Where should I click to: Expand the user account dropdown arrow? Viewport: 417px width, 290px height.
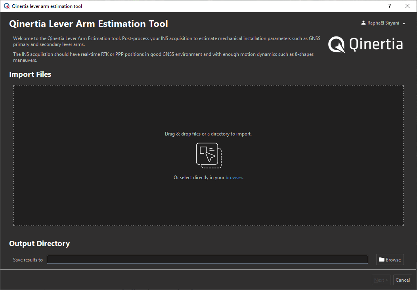click(404, 24)
